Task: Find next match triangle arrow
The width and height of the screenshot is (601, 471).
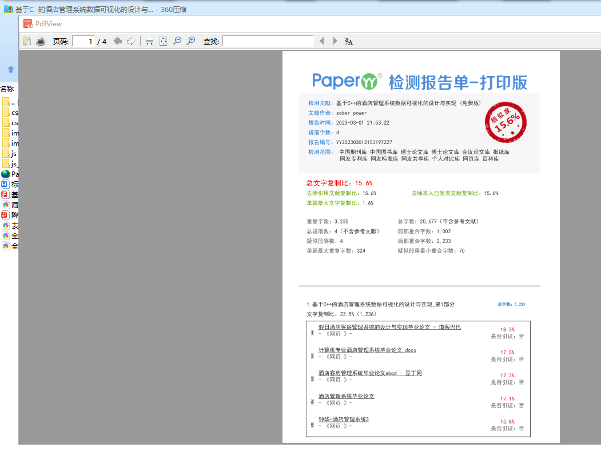Action: (x=335, y=41)
